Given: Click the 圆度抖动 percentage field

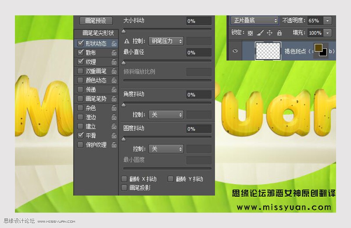Looking at the screenshot, I should (x=199, y=129).
